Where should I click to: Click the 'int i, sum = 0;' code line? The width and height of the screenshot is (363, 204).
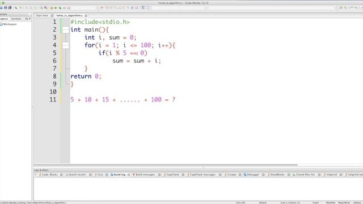(x=111, y=37)
